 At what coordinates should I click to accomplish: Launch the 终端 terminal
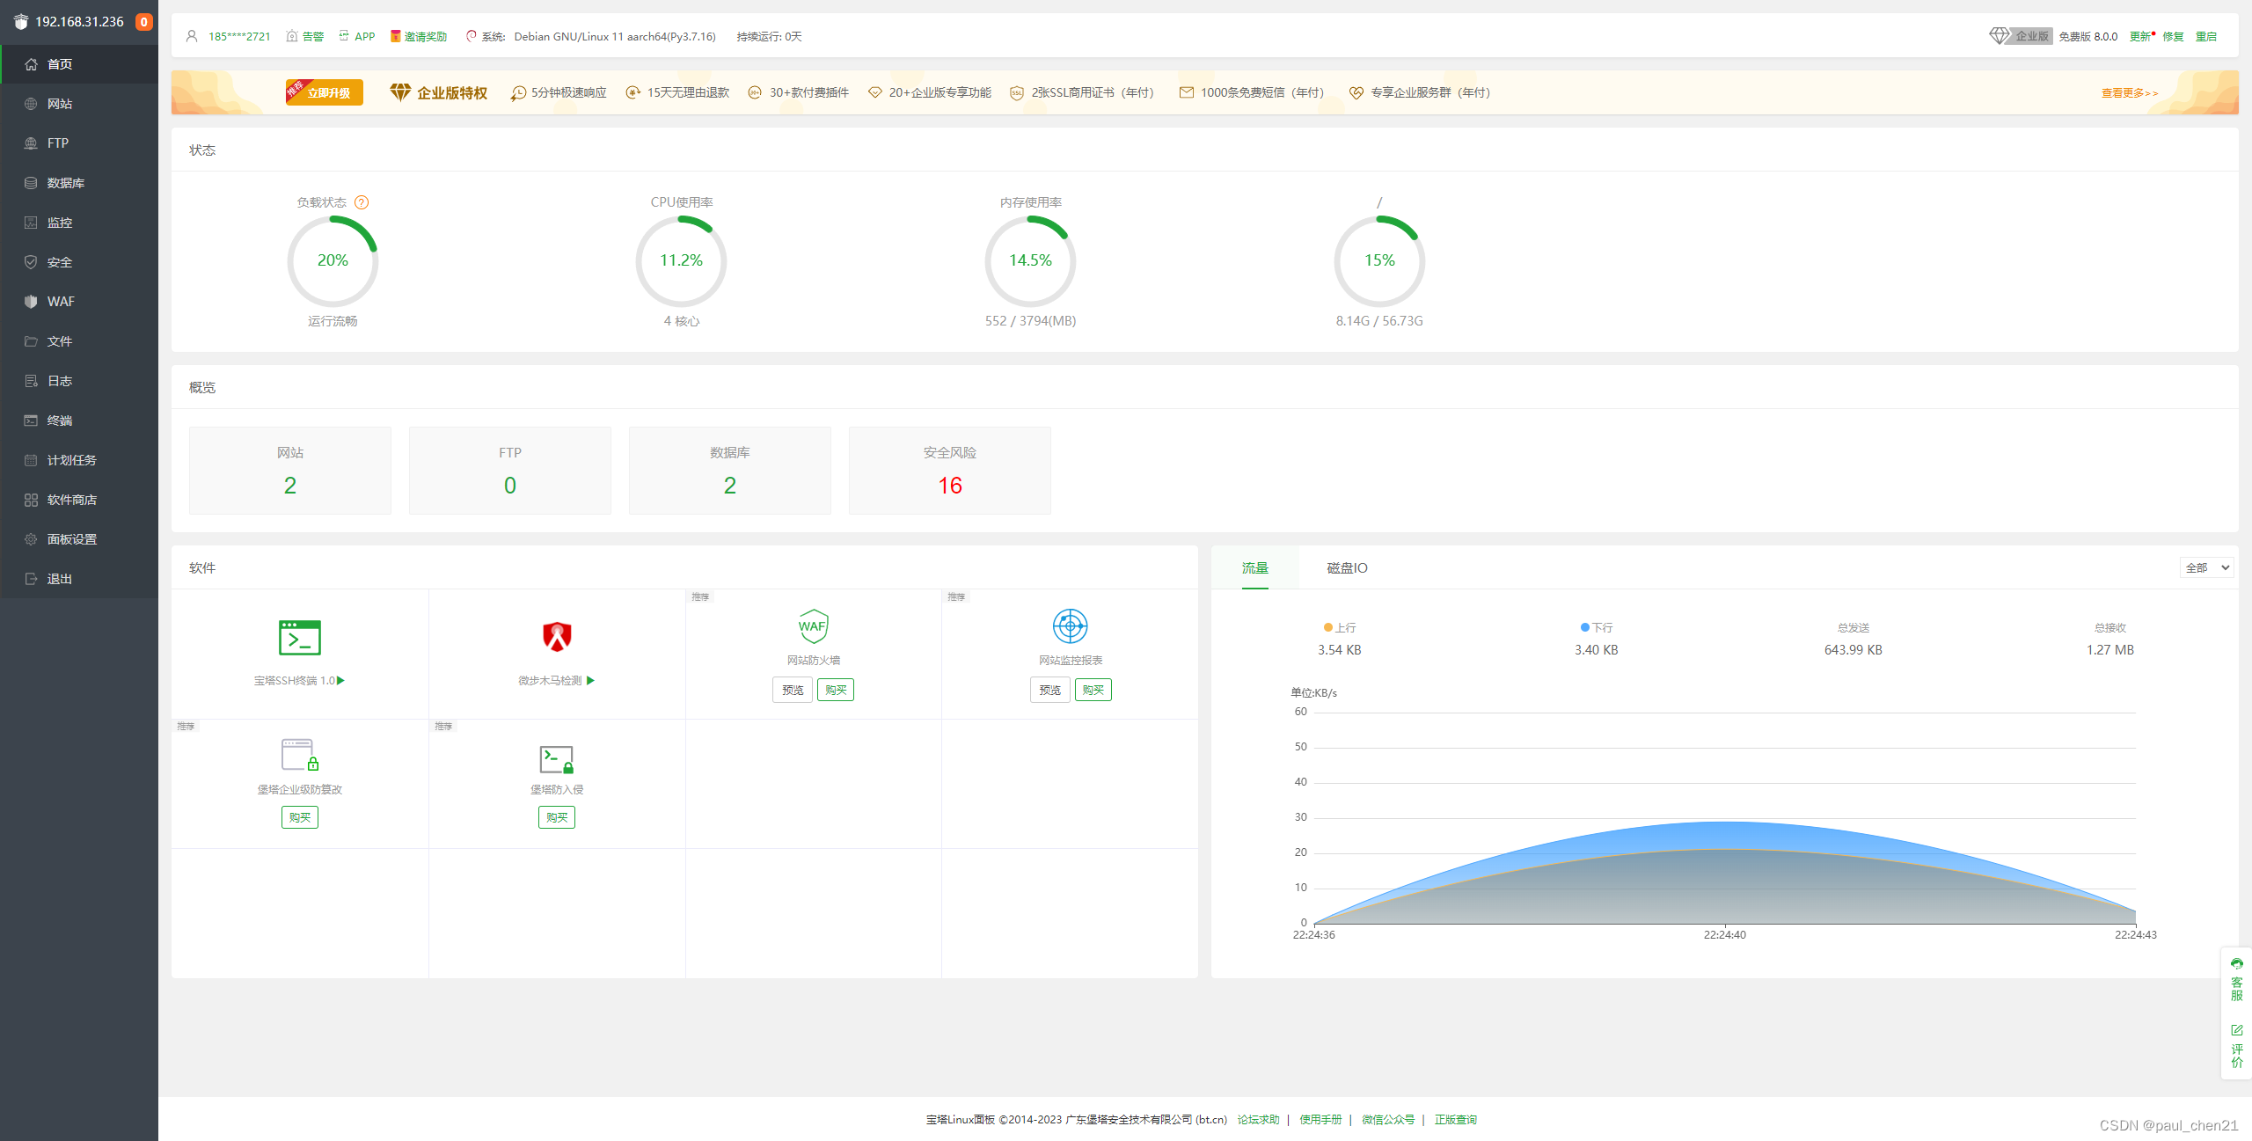point(58,420)
